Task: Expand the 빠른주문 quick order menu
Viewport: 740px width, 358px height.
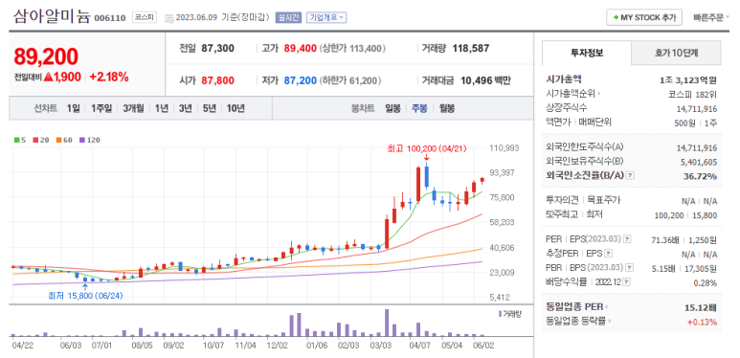Action: [x=710, y=17]
